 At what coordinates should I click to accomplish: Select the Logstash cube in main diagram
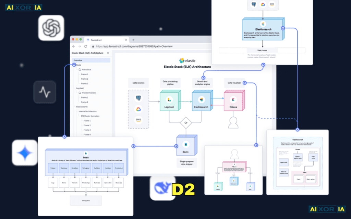169,101
